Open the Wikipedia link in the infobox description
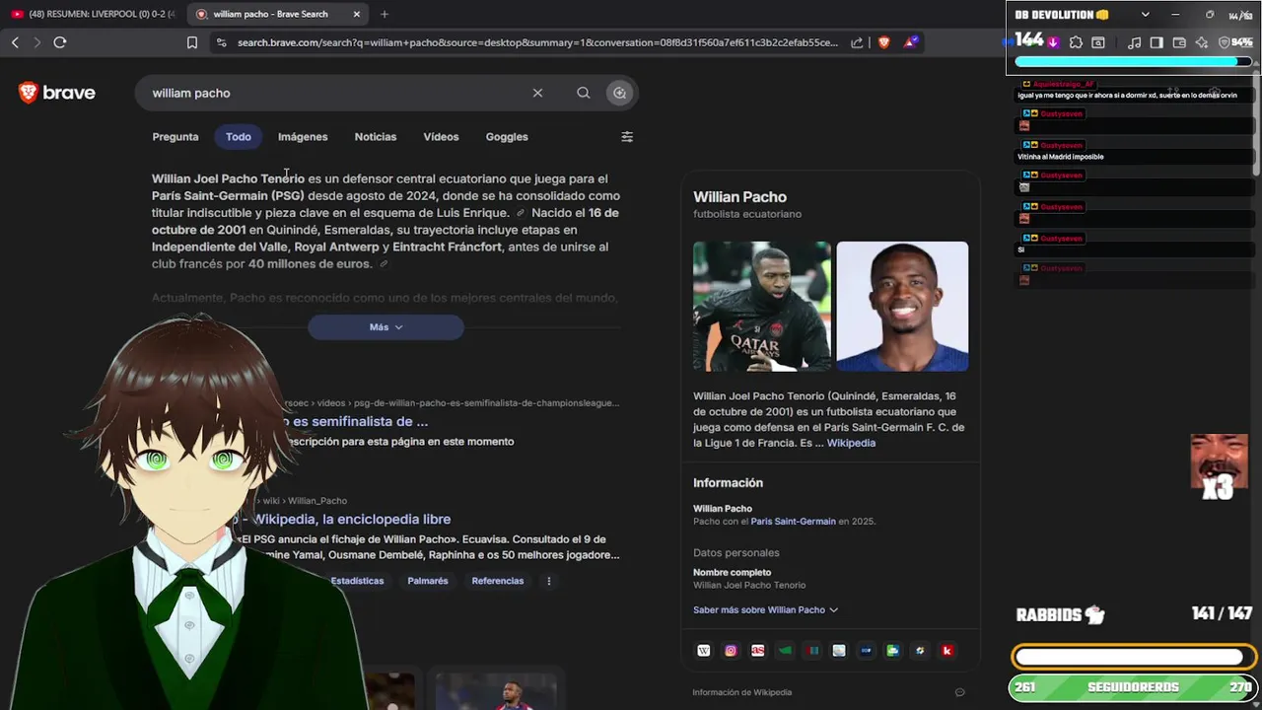The height and width of the screenshot is (710, 1262). click(x=851, y=443)
